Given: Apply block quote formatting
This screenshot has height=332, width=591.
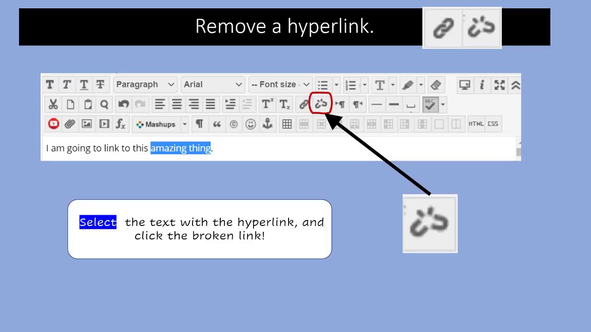Looking at the screenshot, I should pyautogui.click(x=217, y=124).
